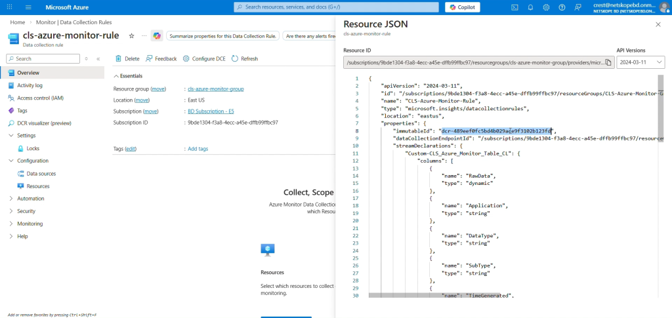Click "Custom-CLS_Azure_Monitor_Table_CL" JSON line

click(x=463, y=153)
